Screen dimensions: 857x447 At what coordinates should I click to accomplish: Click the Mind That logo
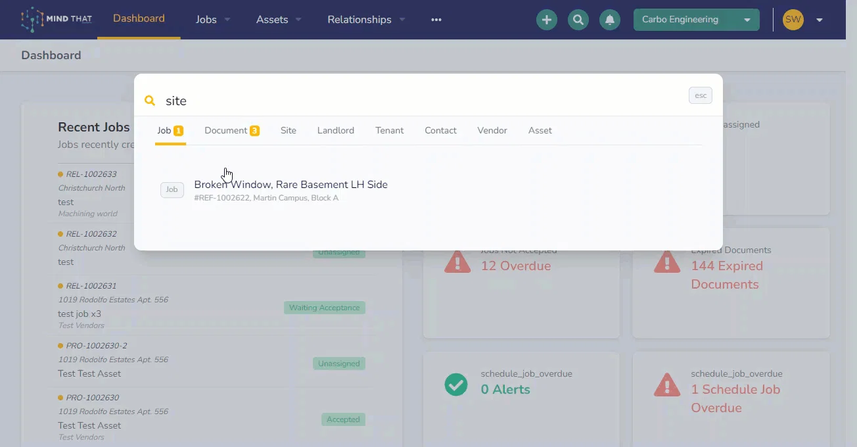(55, 20)
